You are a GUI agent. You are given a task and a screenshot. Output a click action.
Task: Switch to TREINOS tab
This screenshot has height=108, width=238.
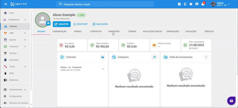[132, 32]
